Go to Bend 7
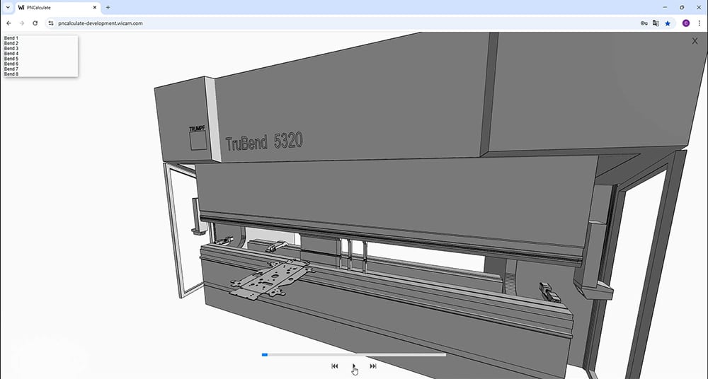 pos(11,69)
